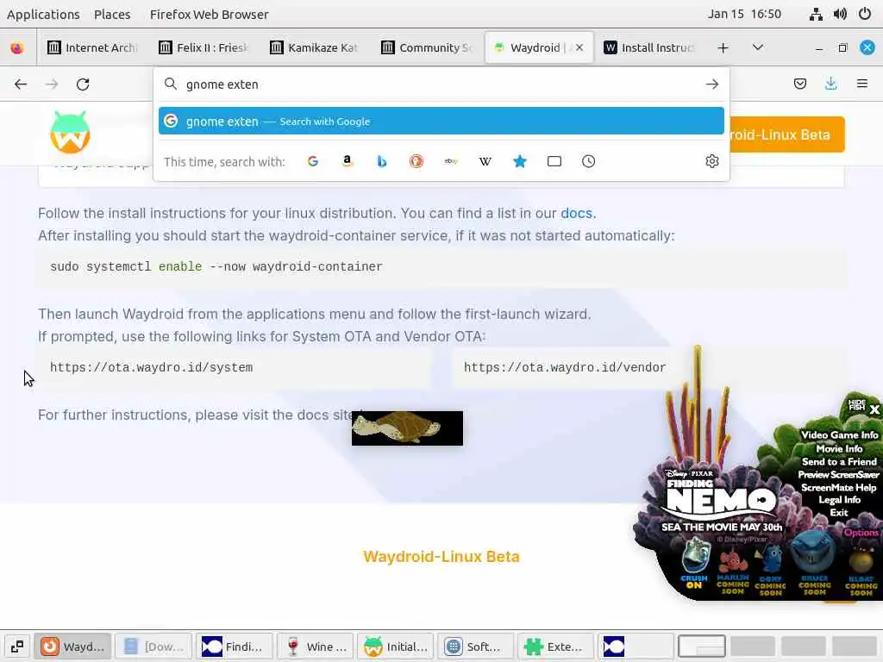Switch to Community Software tab
This screenshot has height=662, width=883.
coord(426,48)
